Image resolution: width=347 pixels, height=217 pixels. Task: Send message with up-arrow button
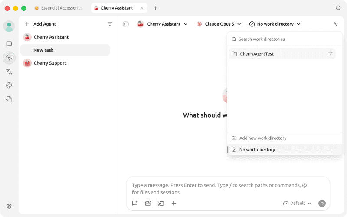click(322, 203)
